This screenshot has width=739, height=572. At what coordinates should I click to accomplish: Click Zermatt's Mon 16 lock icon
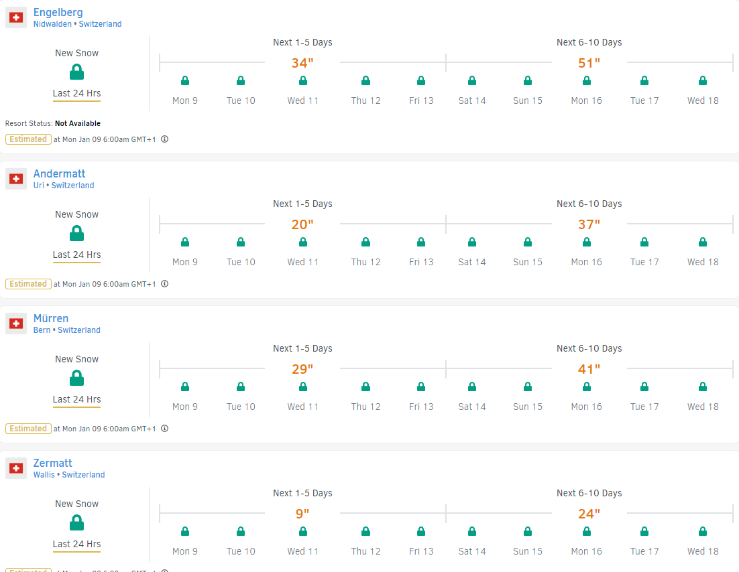pos(587,532)
